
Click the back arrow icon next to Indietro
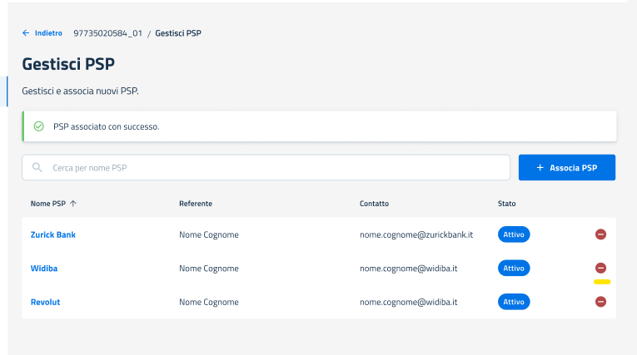pos(26,33)
